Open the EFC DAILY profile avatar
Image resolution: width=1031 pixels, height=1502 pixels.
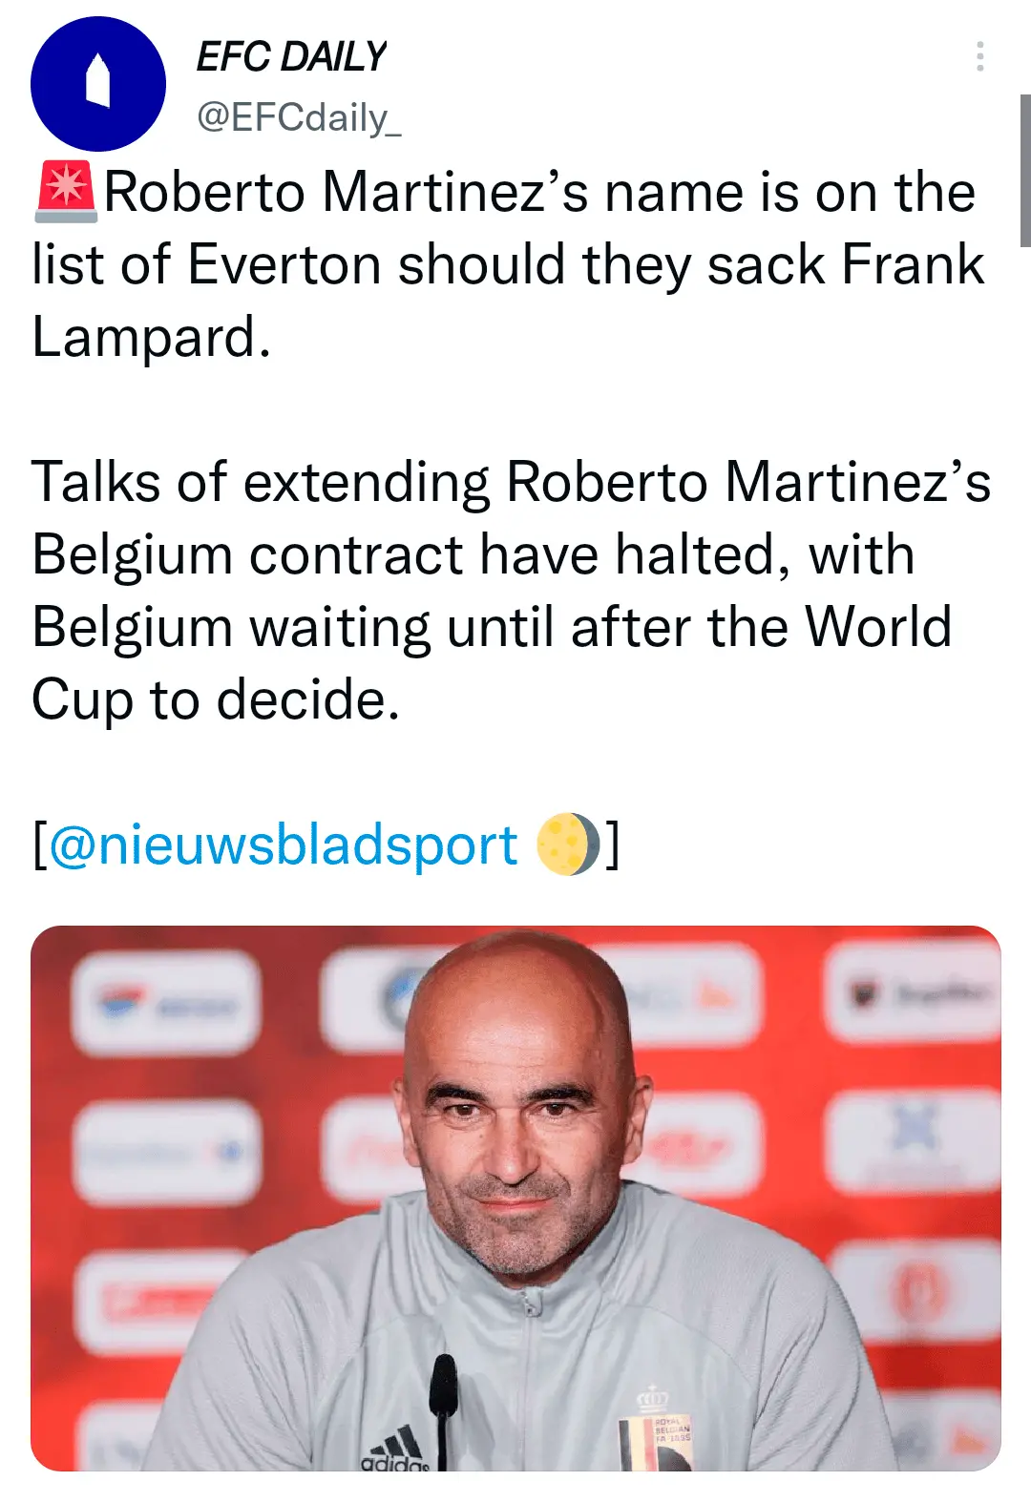pyautogui.click(x=97, y=84)
